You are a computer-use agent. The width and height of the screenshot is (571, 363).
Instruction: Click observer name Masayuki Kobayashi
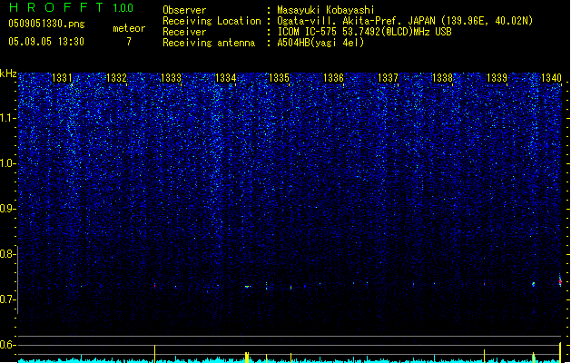(x=326, y=10)
